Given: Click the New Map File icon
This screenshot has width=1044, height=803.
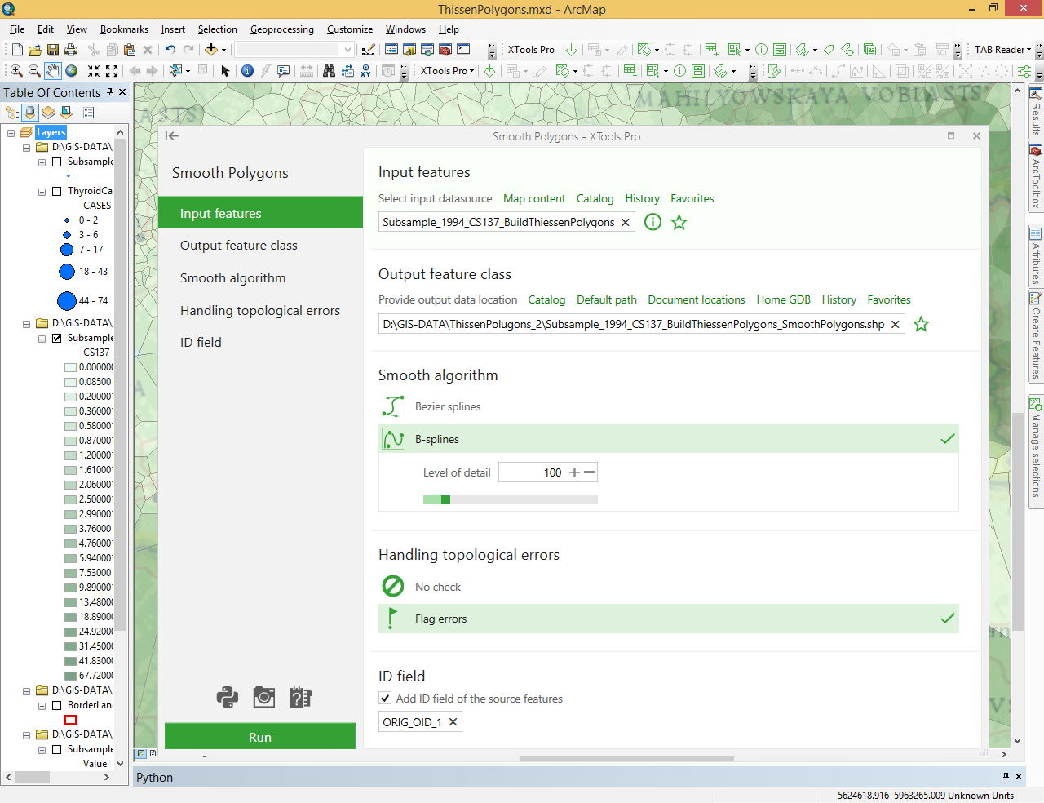Looking at the screenshot, I should (x=17, y=50).
